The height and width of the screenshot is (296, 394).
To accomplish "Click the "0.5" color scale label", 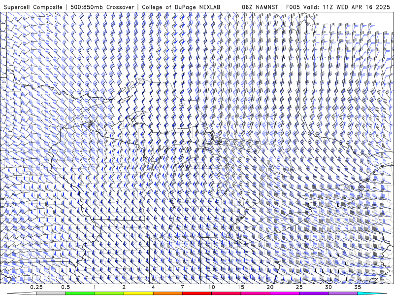I will point(66,287).
